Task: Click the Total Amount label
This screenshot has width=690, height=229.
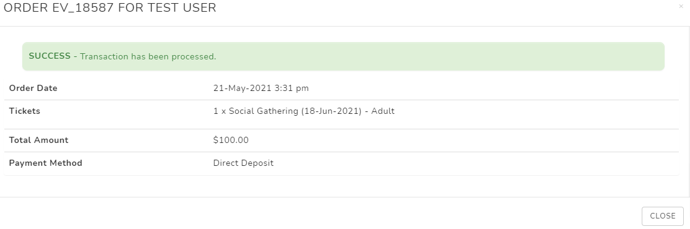Action: coord(39,140)
